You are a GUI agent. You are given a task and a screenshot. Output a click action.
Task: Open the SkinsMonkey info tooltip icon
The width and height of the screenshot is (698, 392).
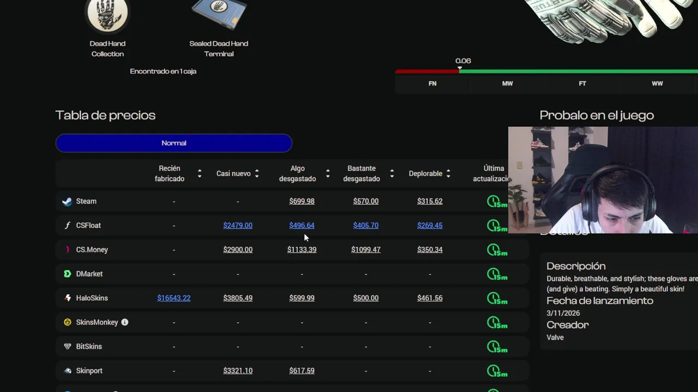click(x=124, y=322)
